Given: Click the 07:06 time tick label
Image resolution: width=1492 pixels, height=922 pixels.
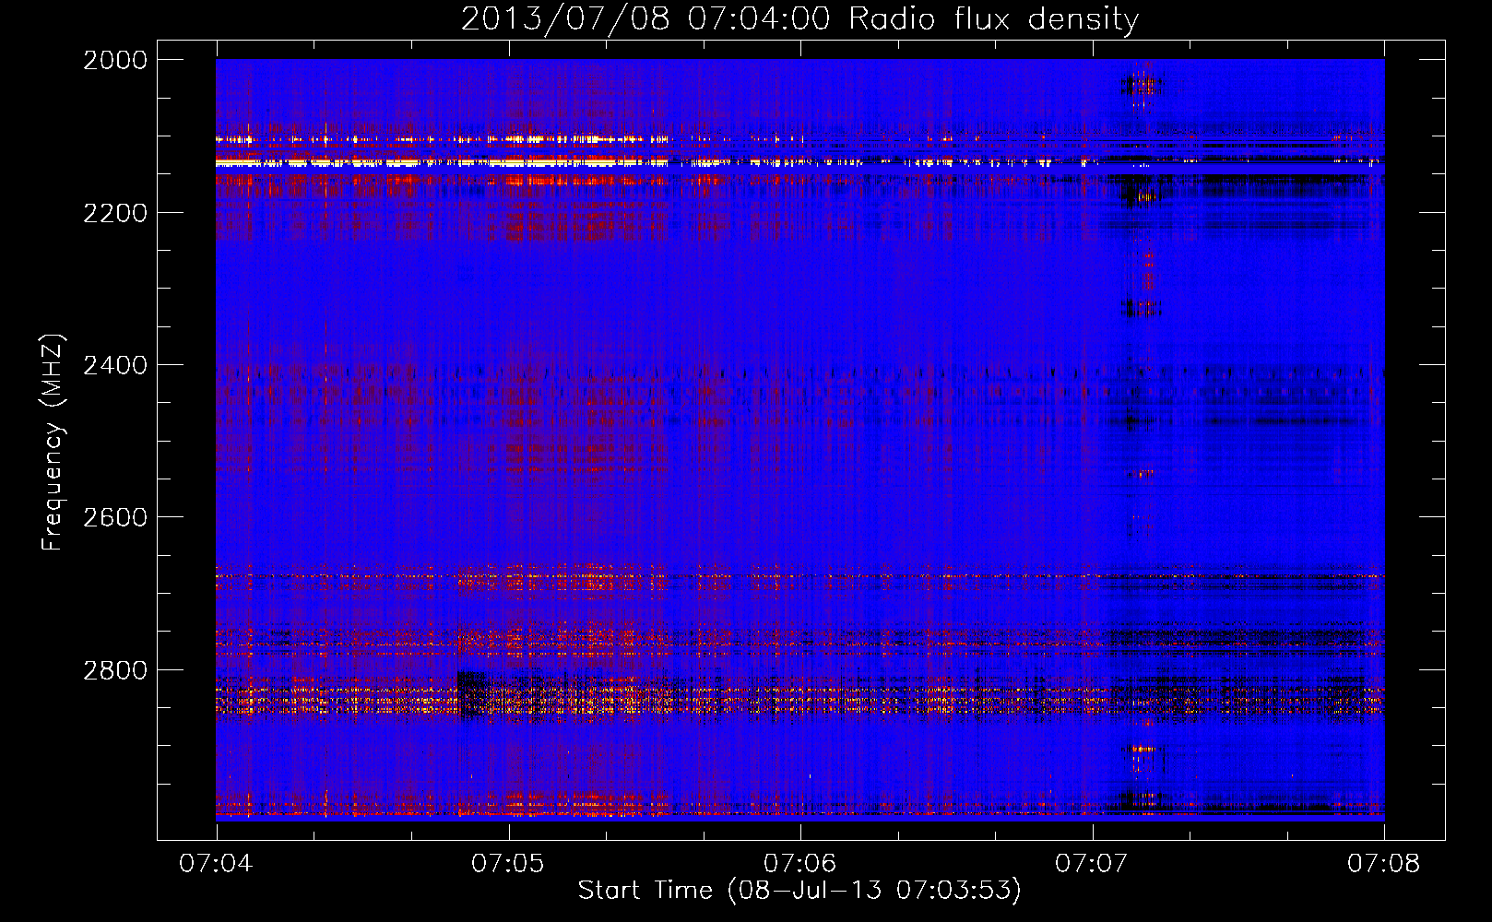Looking at the screenshot, I should [x=800, y=864].
